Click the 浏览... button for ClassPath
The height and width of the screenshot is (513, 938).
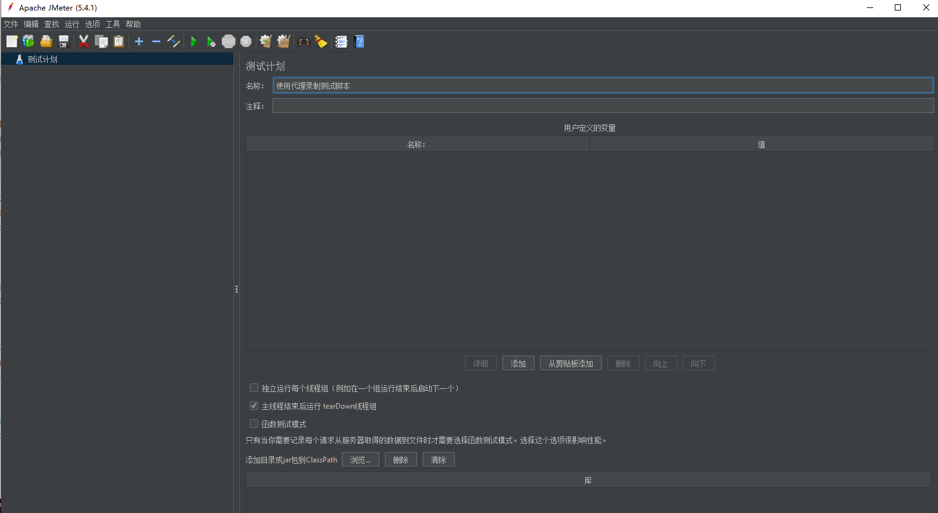pos(361,460)
